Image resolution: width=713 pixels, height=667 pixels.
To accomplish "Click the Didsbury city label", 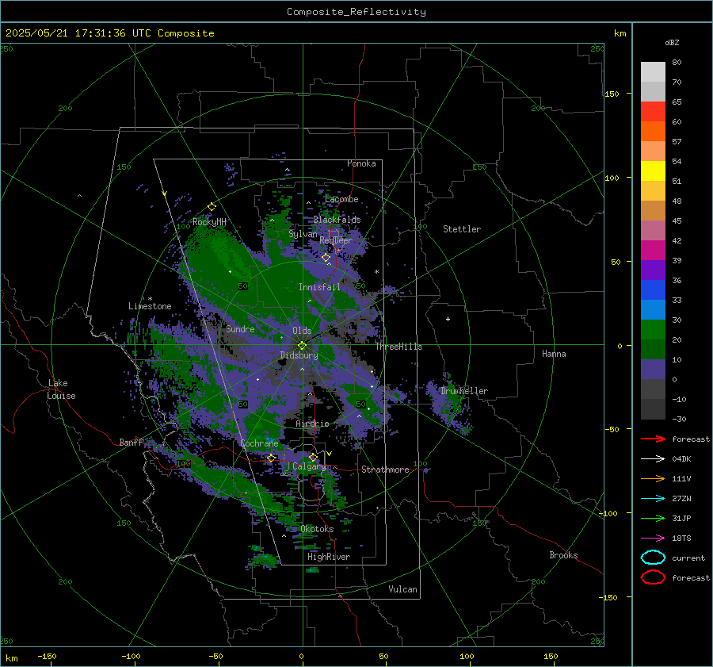I will coord(299,355).
